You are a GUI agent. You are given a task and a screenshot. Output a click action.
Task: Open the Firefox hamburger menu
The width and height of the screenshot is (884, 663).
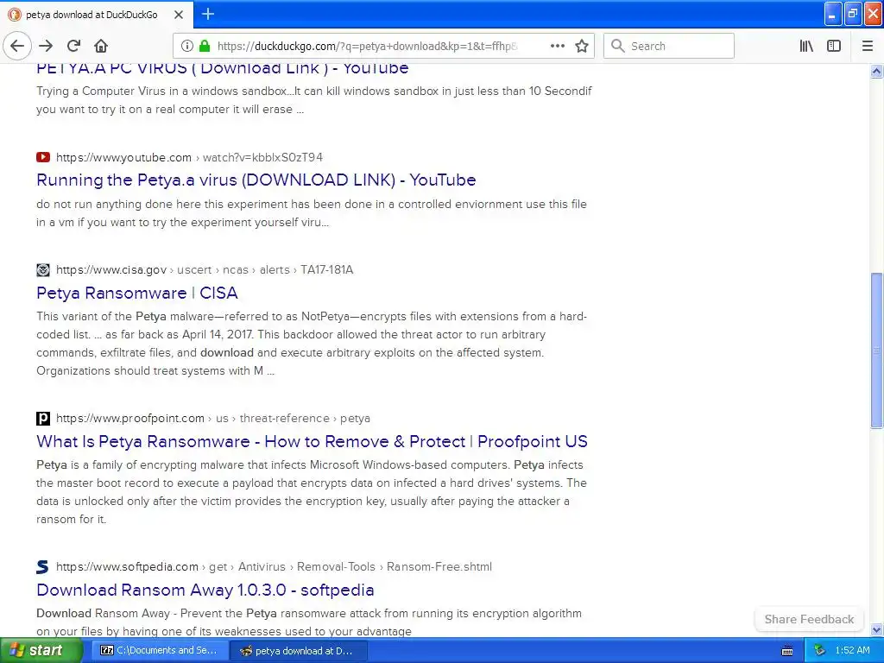tap(868, 46)
